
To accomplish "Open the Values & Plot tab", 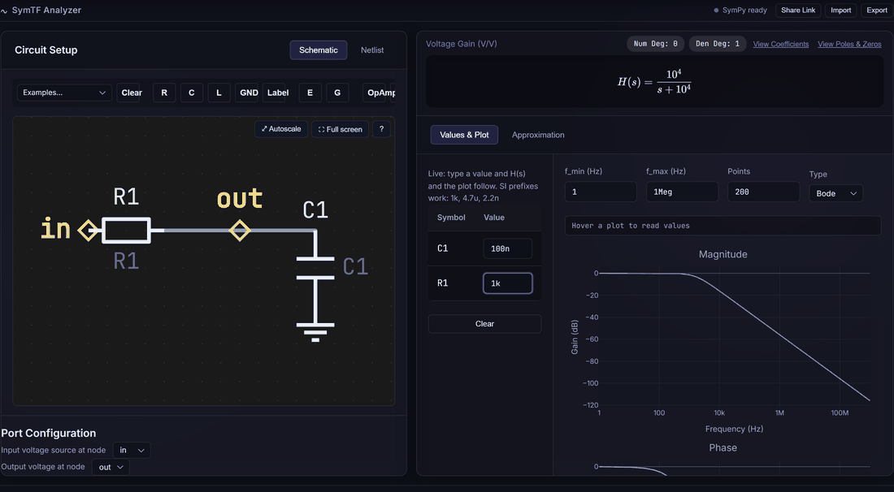I will (x=464, y=135).
